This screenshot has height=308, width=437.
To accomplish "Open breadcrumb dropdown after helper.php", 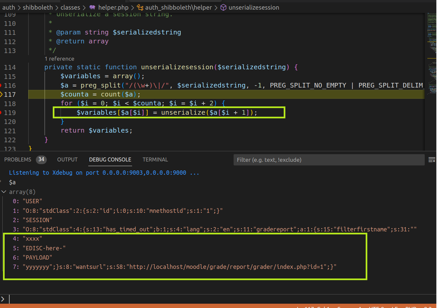I will coord(132,7).
